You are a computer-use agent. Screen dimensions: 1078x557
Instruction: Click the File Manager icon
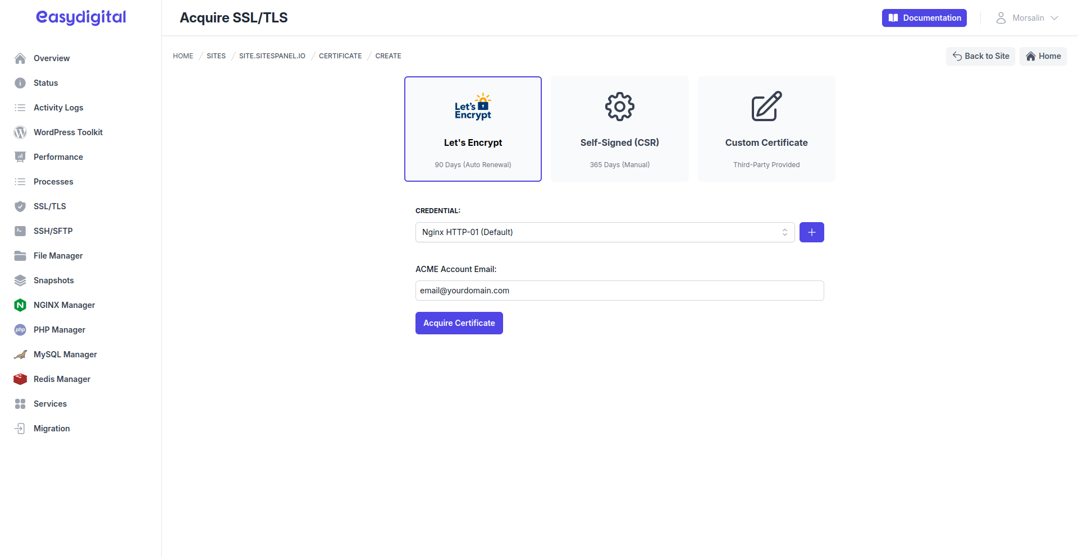(x=20, y=255)
